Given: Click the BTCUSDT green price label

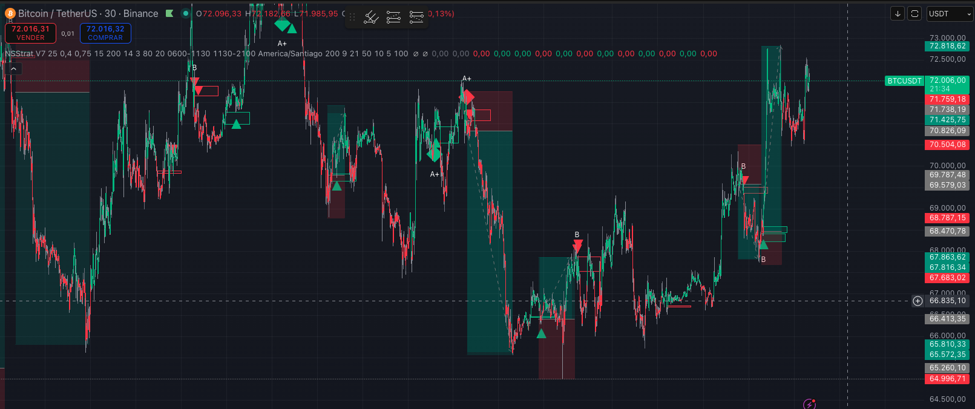Looking at the screenshot, I should click(x=904, y=81).
